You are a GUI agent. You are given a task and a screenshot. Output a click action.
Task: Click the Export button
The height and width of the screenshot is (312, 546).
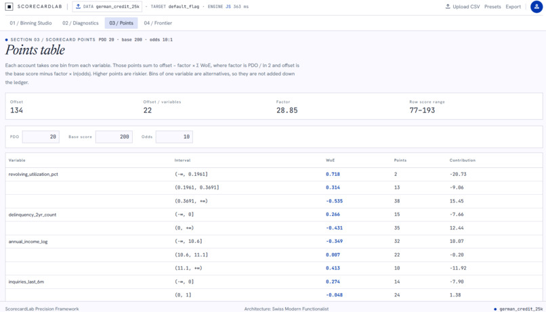tap(513, 7)
